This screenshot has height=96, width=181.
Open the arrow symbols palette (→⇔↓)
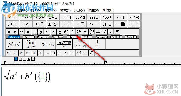pos(67,17)
